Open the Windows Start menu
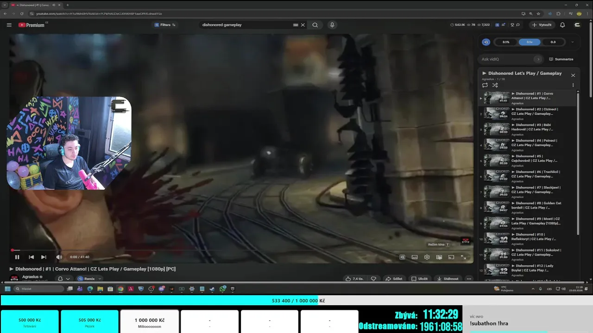 (7, 289)
